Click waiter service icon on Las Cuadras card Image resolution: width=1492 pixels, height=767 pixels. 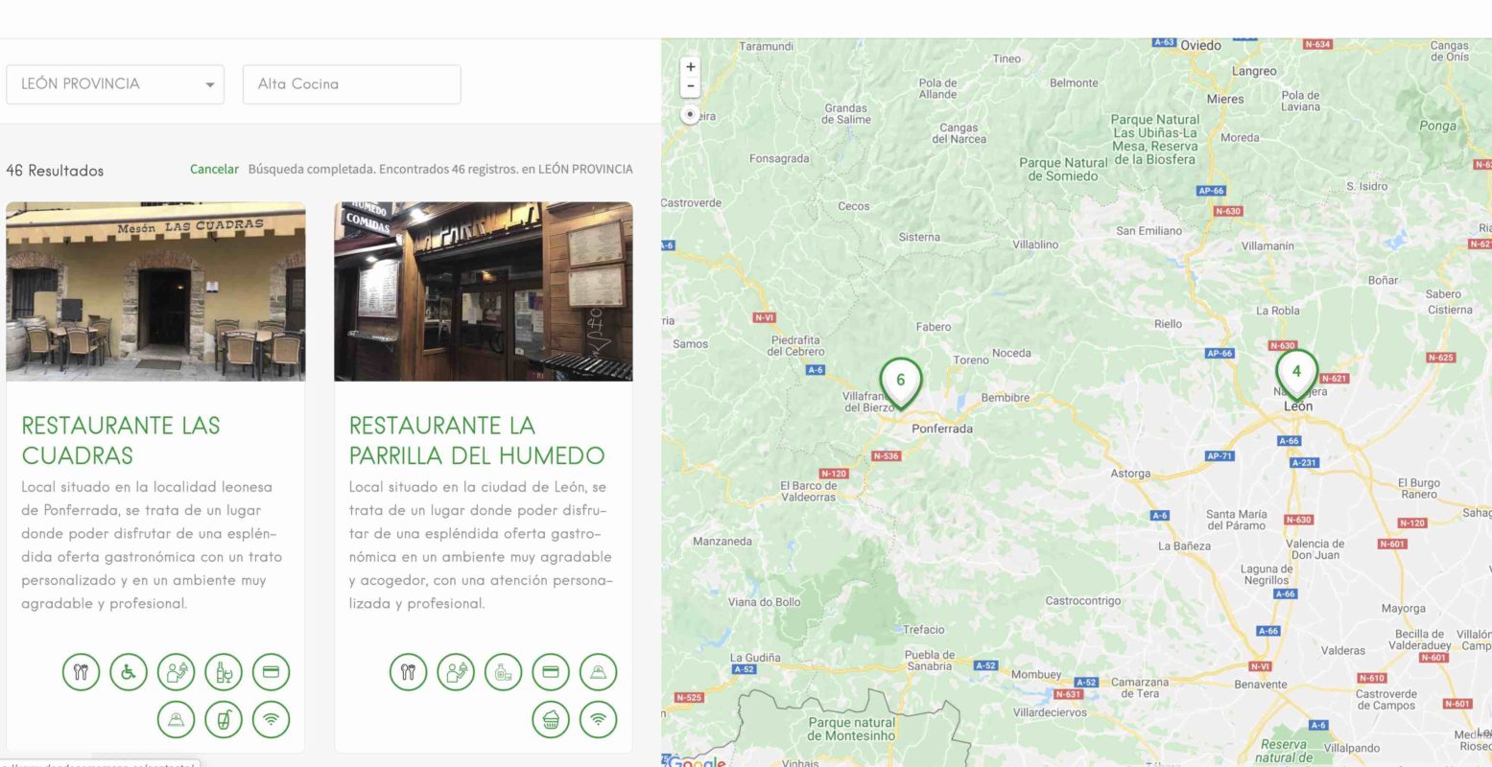pos(176,672)
